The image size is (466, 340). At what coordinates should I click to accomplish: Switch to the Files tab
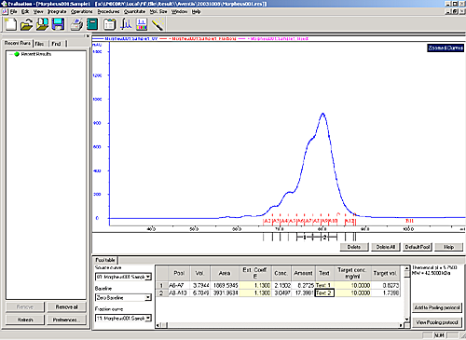tap(39, 44)
